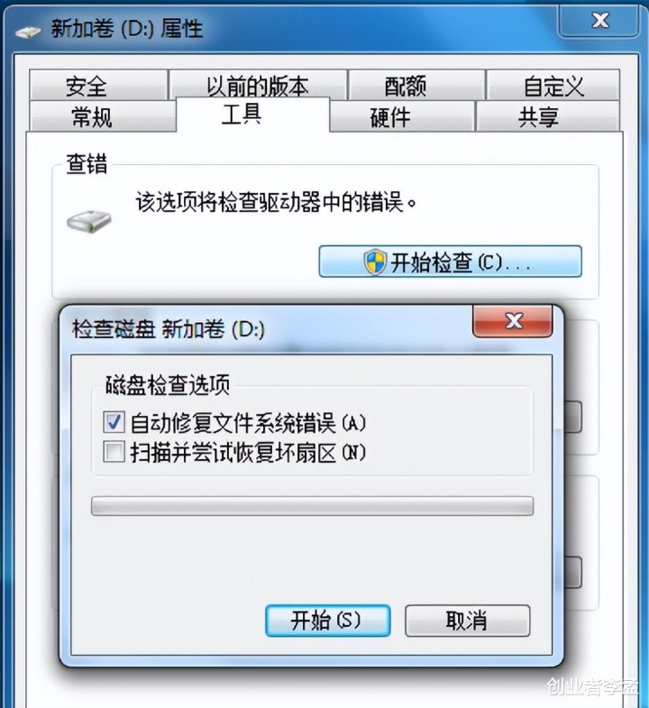Show the 共享 tab

tap(547, 116)
